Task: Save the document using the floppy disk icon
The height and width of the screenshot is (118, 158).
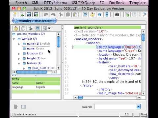Action: [29, 14]
